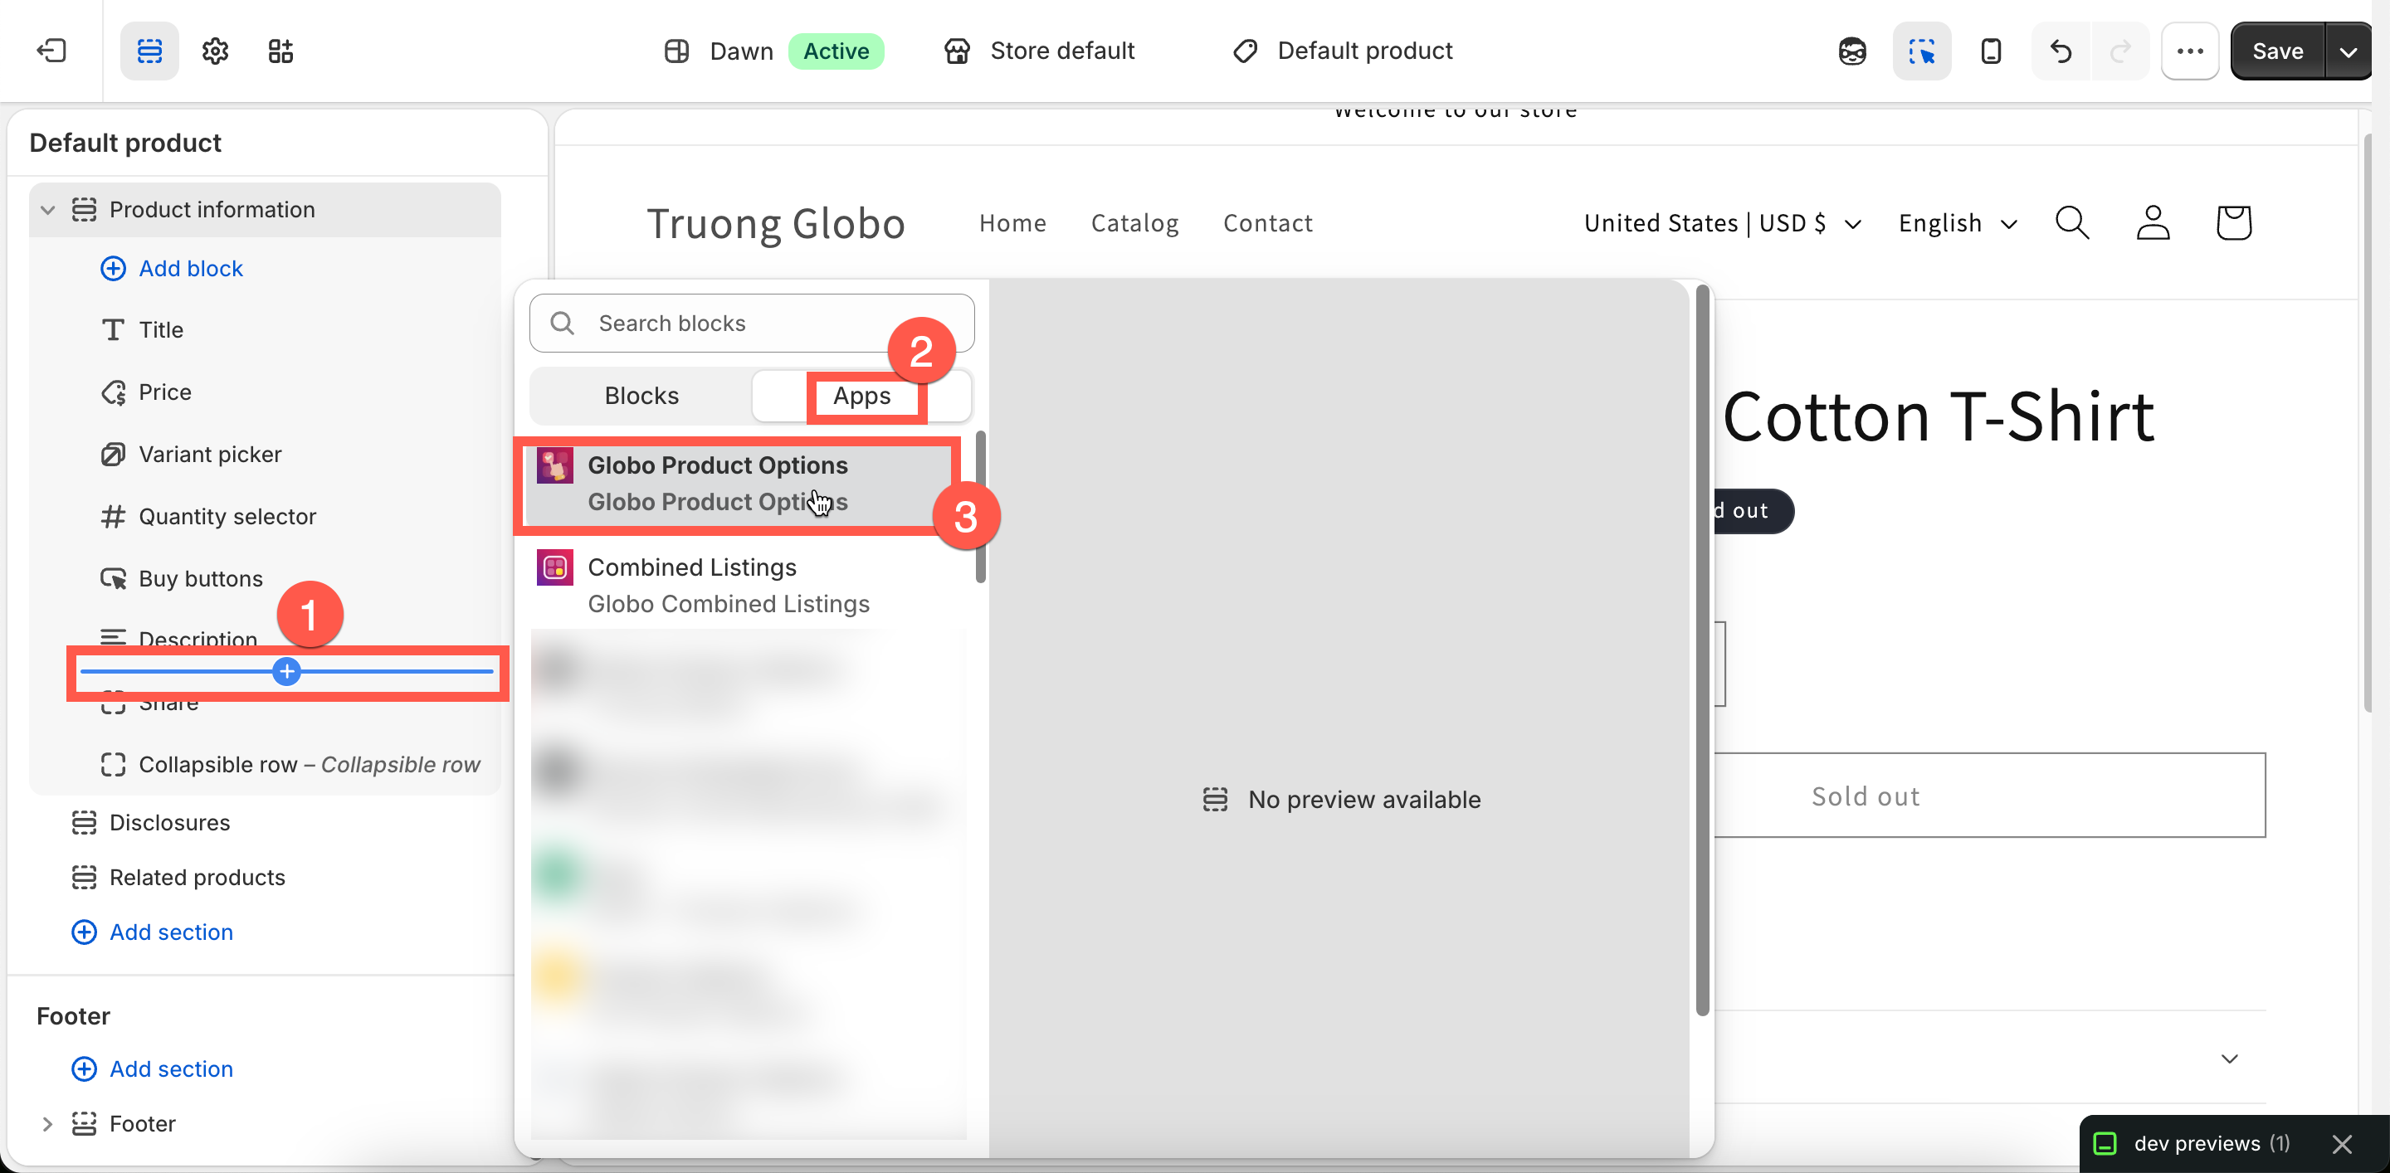Switch to the Apps tab

862,396
